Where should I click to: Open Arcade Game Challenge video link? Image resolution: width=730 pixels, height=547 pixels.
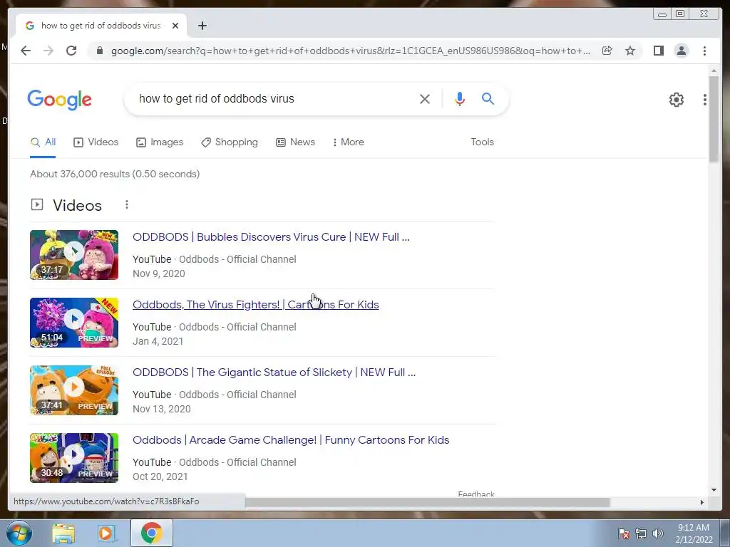[291, 440]
